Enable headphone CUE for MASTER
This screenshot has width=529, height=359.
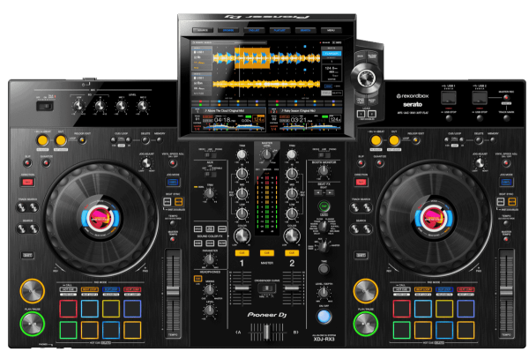tap(267, 253)
